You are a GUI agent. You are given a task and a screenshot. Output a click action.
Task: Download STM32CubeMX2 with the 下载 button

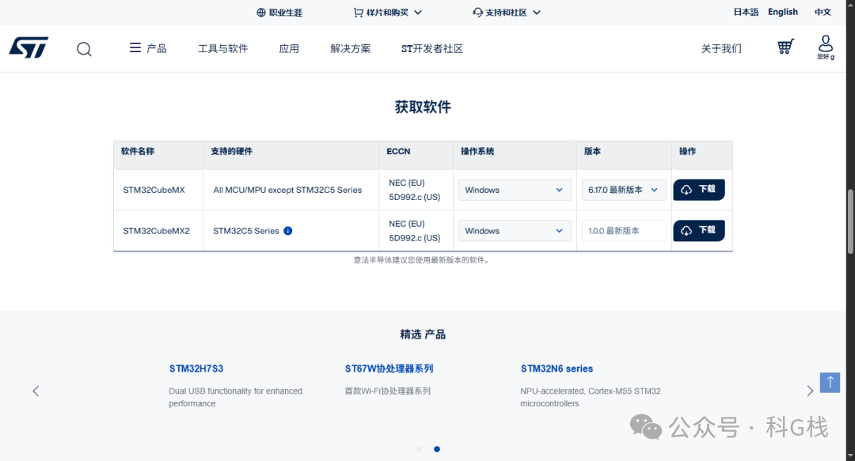[699, 230]
